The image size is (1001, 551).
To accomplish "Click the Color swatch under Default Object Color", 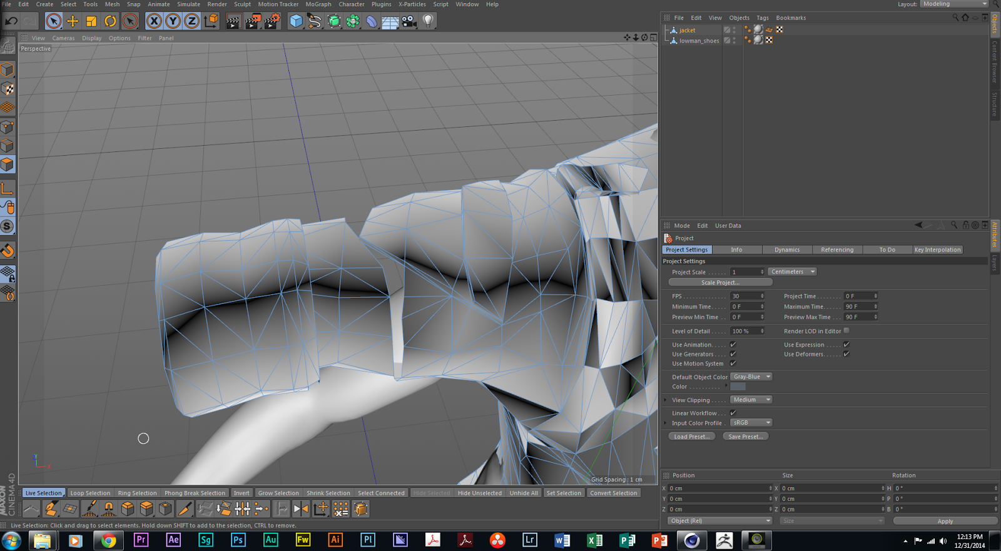I will click(x=738, y=387).
